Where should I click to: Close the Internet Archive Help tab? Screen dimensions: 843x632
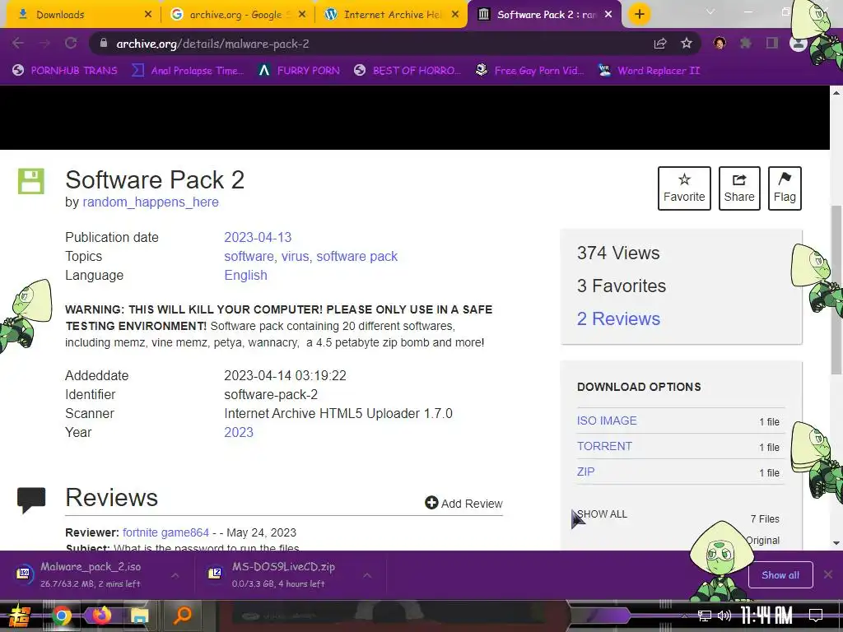click(455, 15)
